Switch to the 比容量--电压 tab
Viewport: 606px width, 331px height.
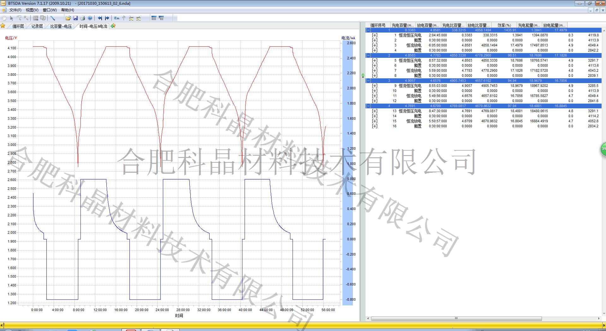pyautogui.click(x=61, y=26)
